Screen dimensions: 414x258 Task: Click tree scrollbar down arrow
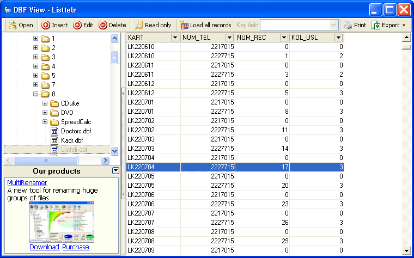click(x=114, y=151)
